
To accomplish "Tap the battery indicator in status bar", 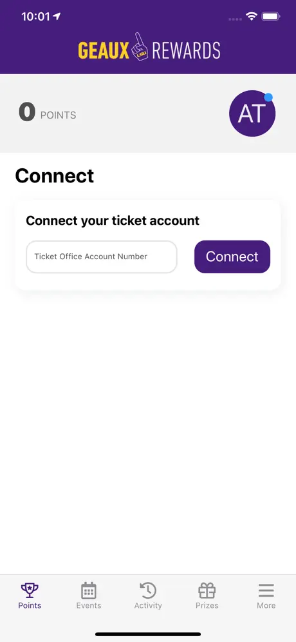I will (271, 16).
